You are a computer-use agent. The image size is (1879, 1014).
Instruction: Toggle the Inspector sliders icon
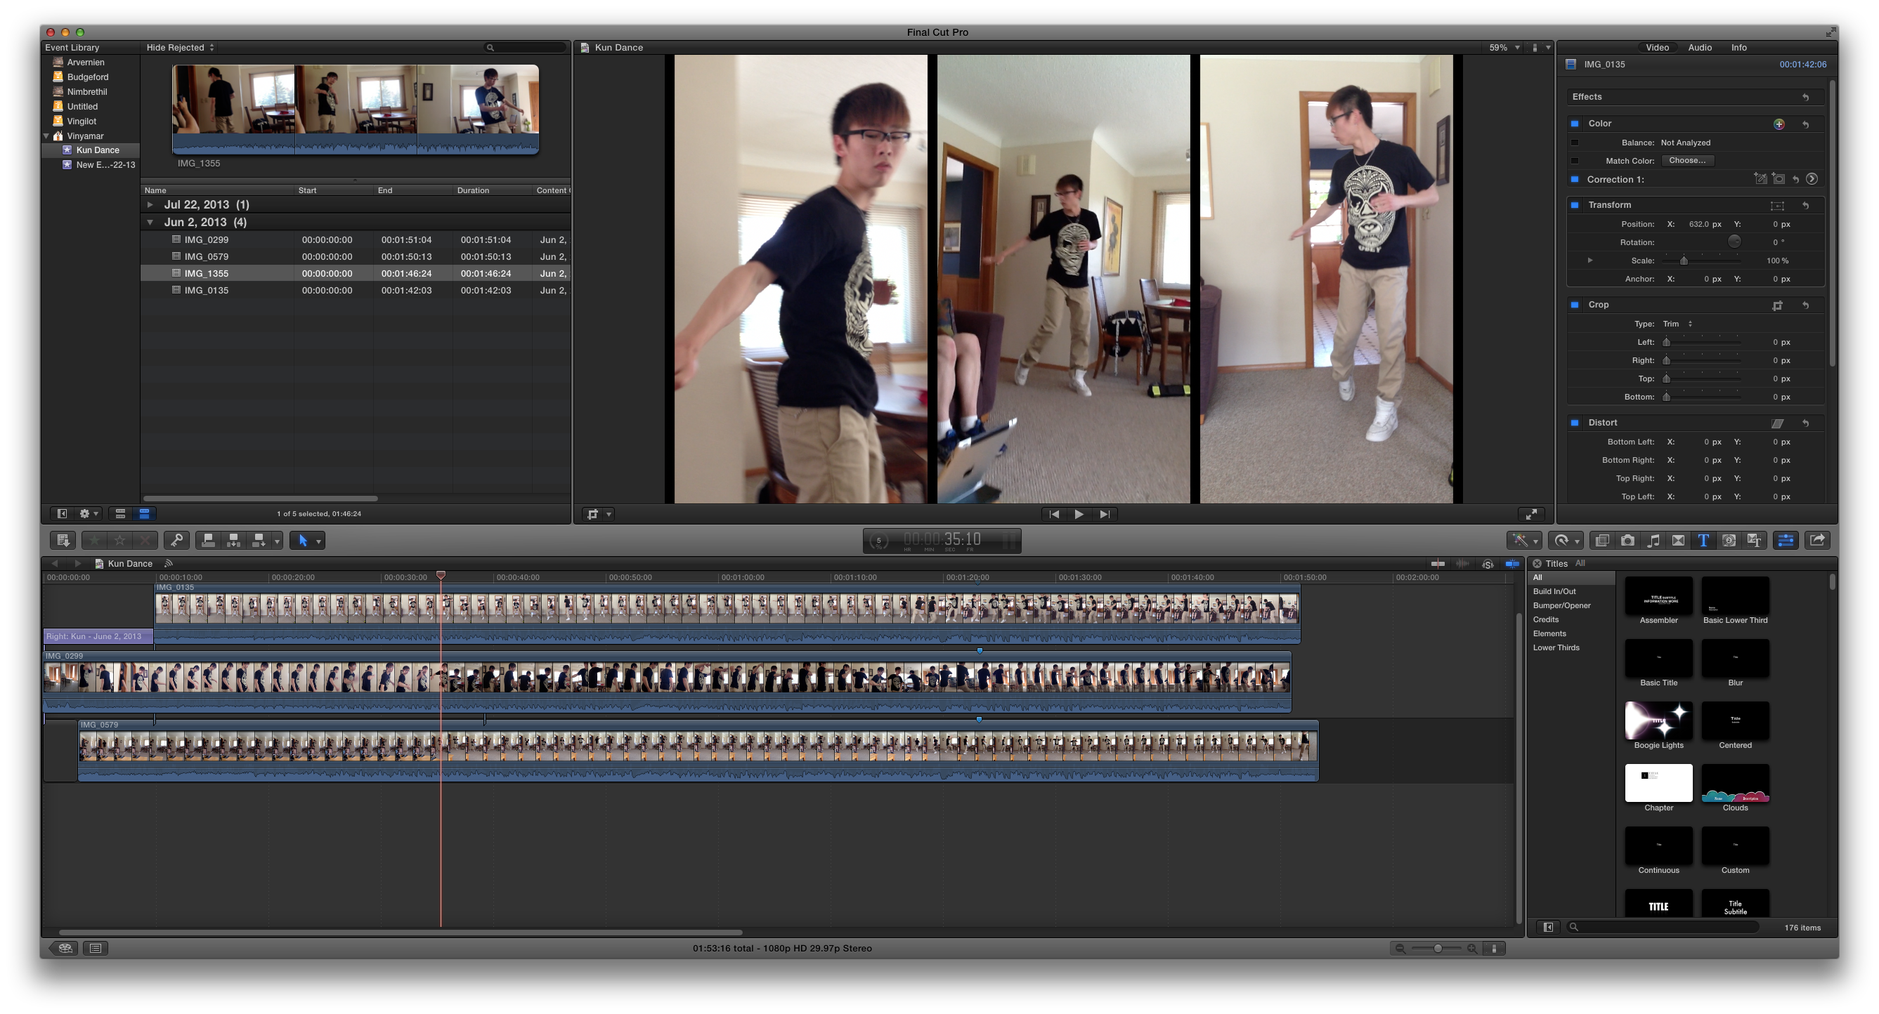(x=1786, y=540)
